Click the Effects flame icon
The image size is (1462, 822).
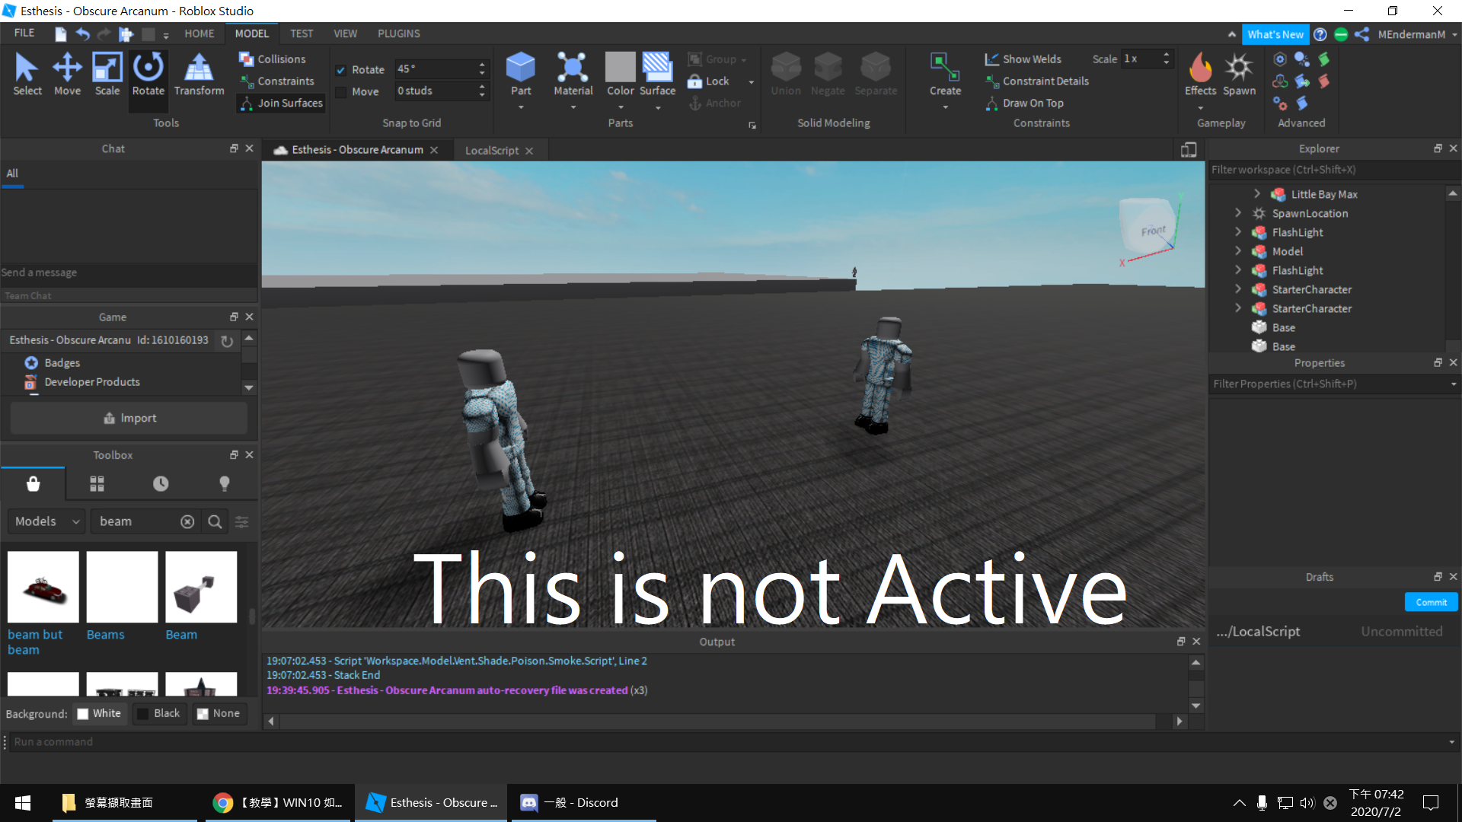[1200, 68]
